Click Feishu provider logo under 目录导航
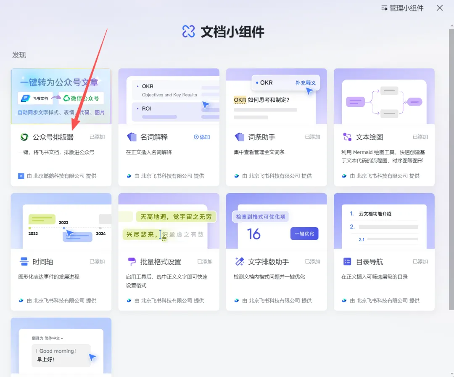The width and height of the screenshot is (454, 377). pos(344,300)
